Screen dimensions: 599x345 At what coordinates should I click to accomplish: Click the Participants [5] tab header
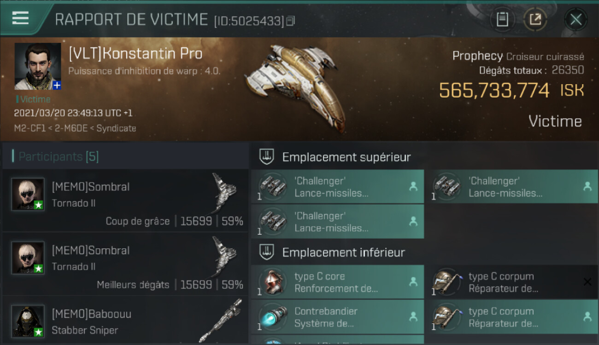click(59, 156)
